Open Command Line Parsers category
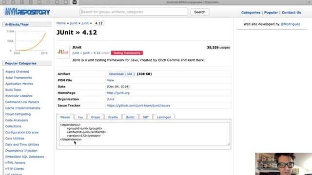This screenshot has width=312, height=175. coord(22,102)
